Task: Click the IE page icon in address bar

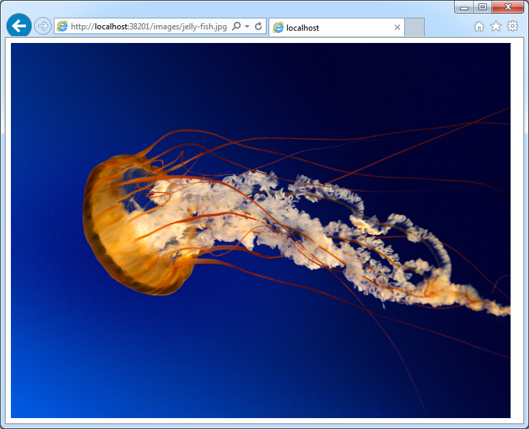Action: (62, 27)
